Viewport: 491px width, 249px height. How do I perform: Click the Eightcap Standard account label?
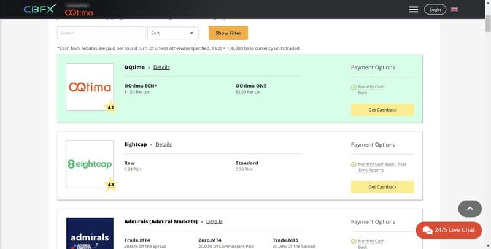pyautogui.click(x=247, y=163)
